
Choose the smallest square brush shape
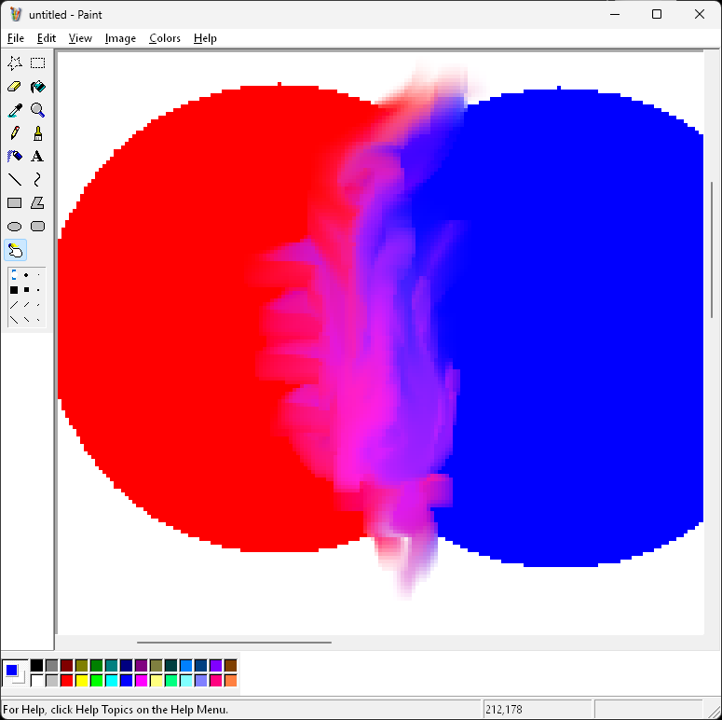(x=38, y=290)
